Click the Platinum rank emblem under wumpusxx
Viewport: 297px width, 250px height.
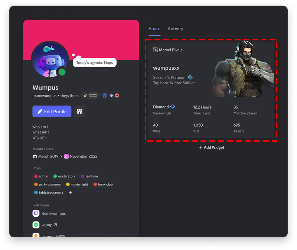(x=190, y=77)
